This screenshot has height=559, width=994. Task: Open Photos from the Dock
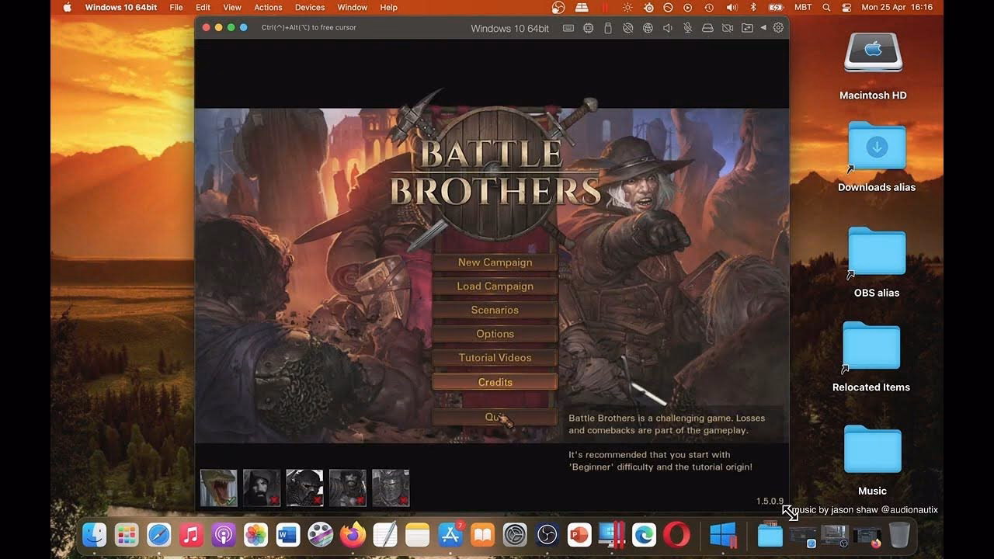(255, 534)
